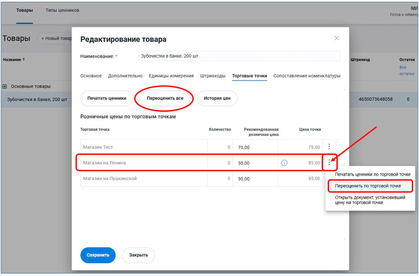Click the info icon in Магазин на Ленина row

click(x=285, y=163)
